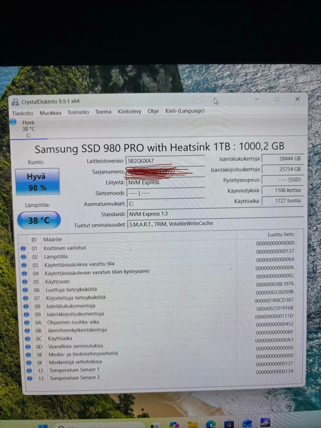
Task: Click the blue disk status orb beside Hyvä
Action: click(x=13, y=122)
